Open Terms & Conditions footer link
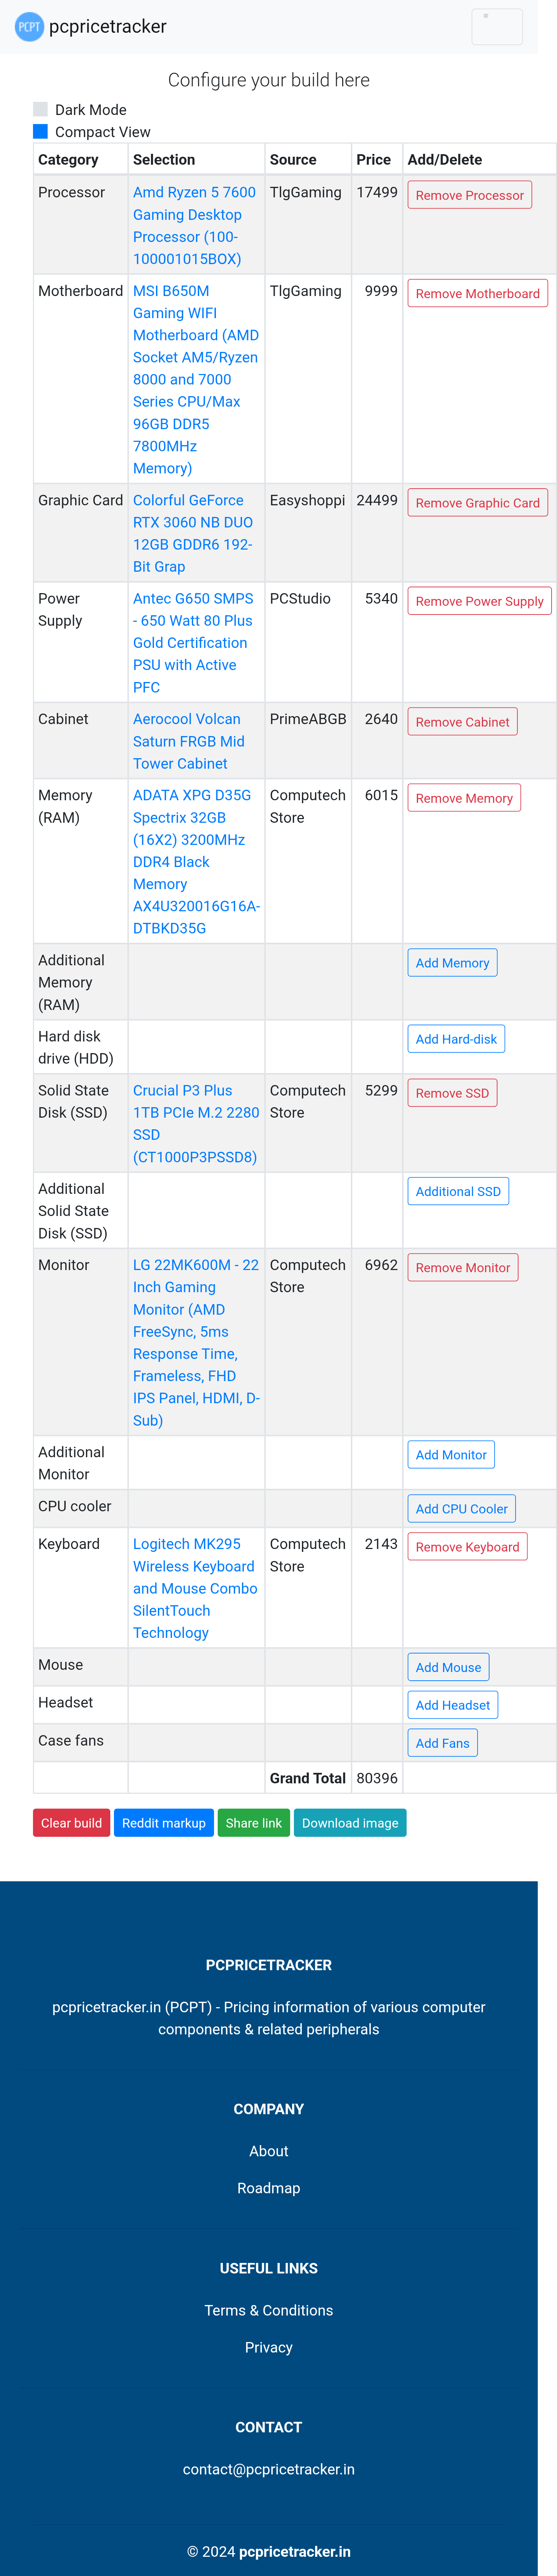Viewport: 557px width, 2576px height. coord(268,2310)
